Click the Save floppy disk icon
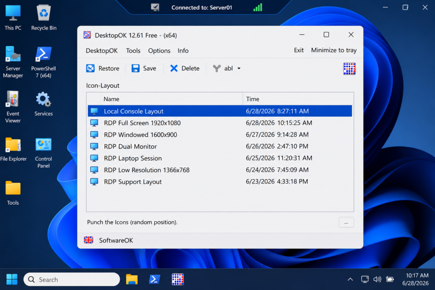This screenshot has width=435, height=290. [136, 68]
